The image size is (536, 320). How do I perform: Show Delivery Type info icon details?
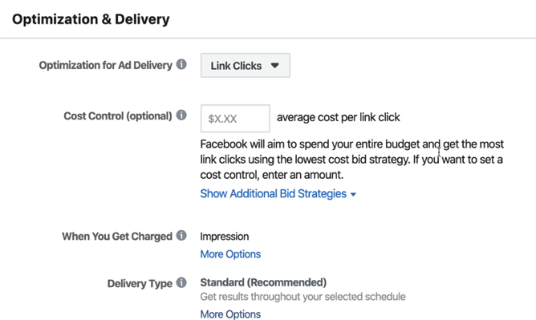(x=181, y=282)
